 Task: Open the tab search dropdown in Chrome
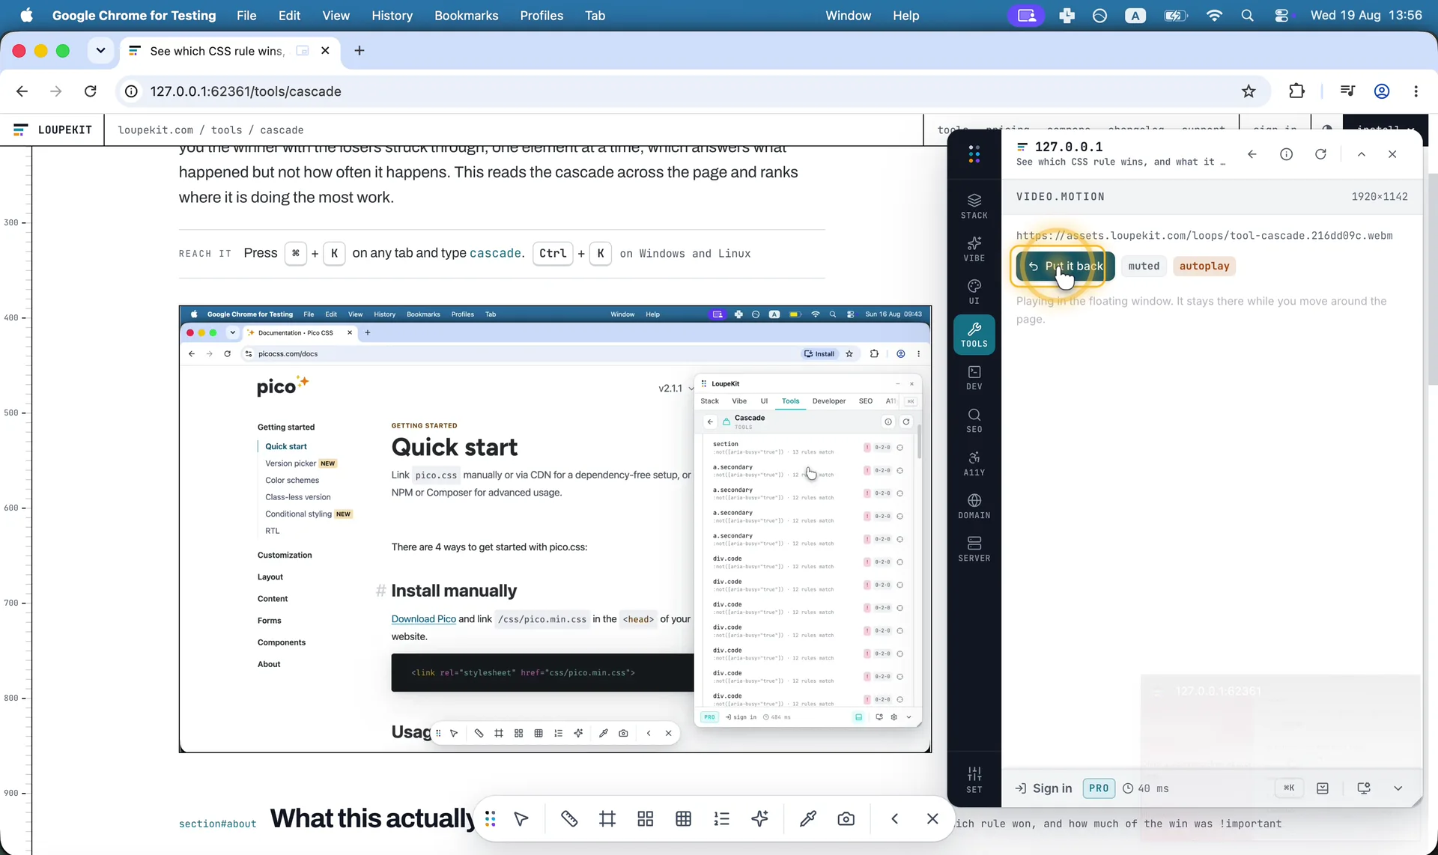pyautogui.click(x=100, y=51)
